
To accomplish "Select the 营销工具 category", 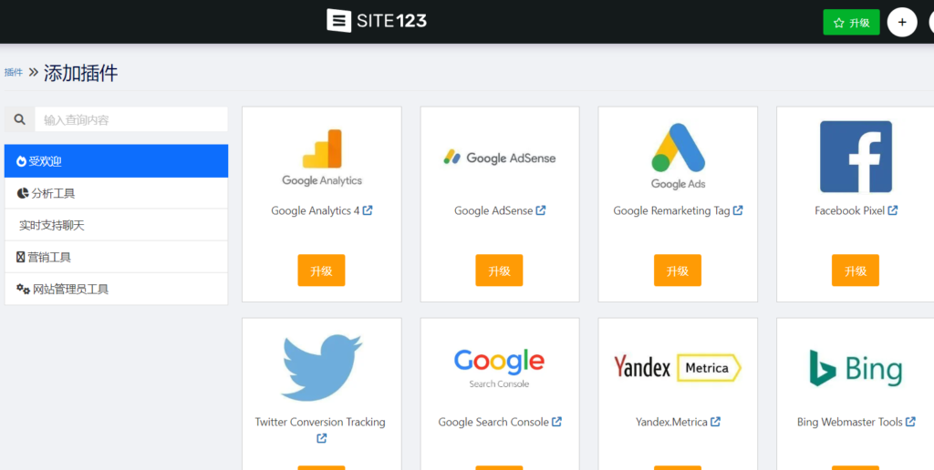I will click(116, 258).
